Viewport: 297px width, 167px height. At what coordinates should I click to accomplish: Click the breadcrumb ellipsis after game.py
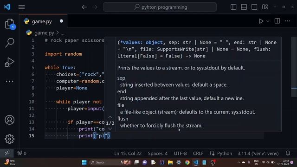(62, 33)
